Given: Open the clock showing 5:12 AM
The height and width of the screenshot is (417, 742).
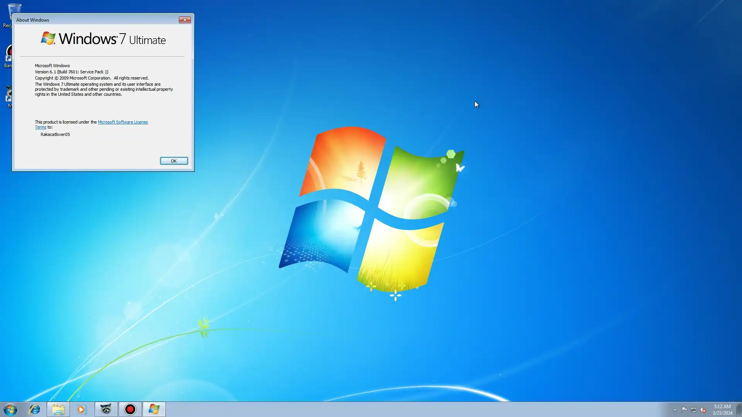Looking at the screenshot, I should tap(722, 409).
